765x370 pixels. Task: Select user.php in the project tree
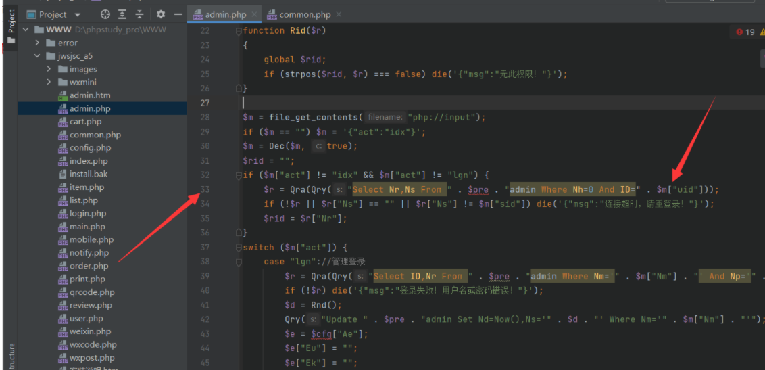click(86, 319)
